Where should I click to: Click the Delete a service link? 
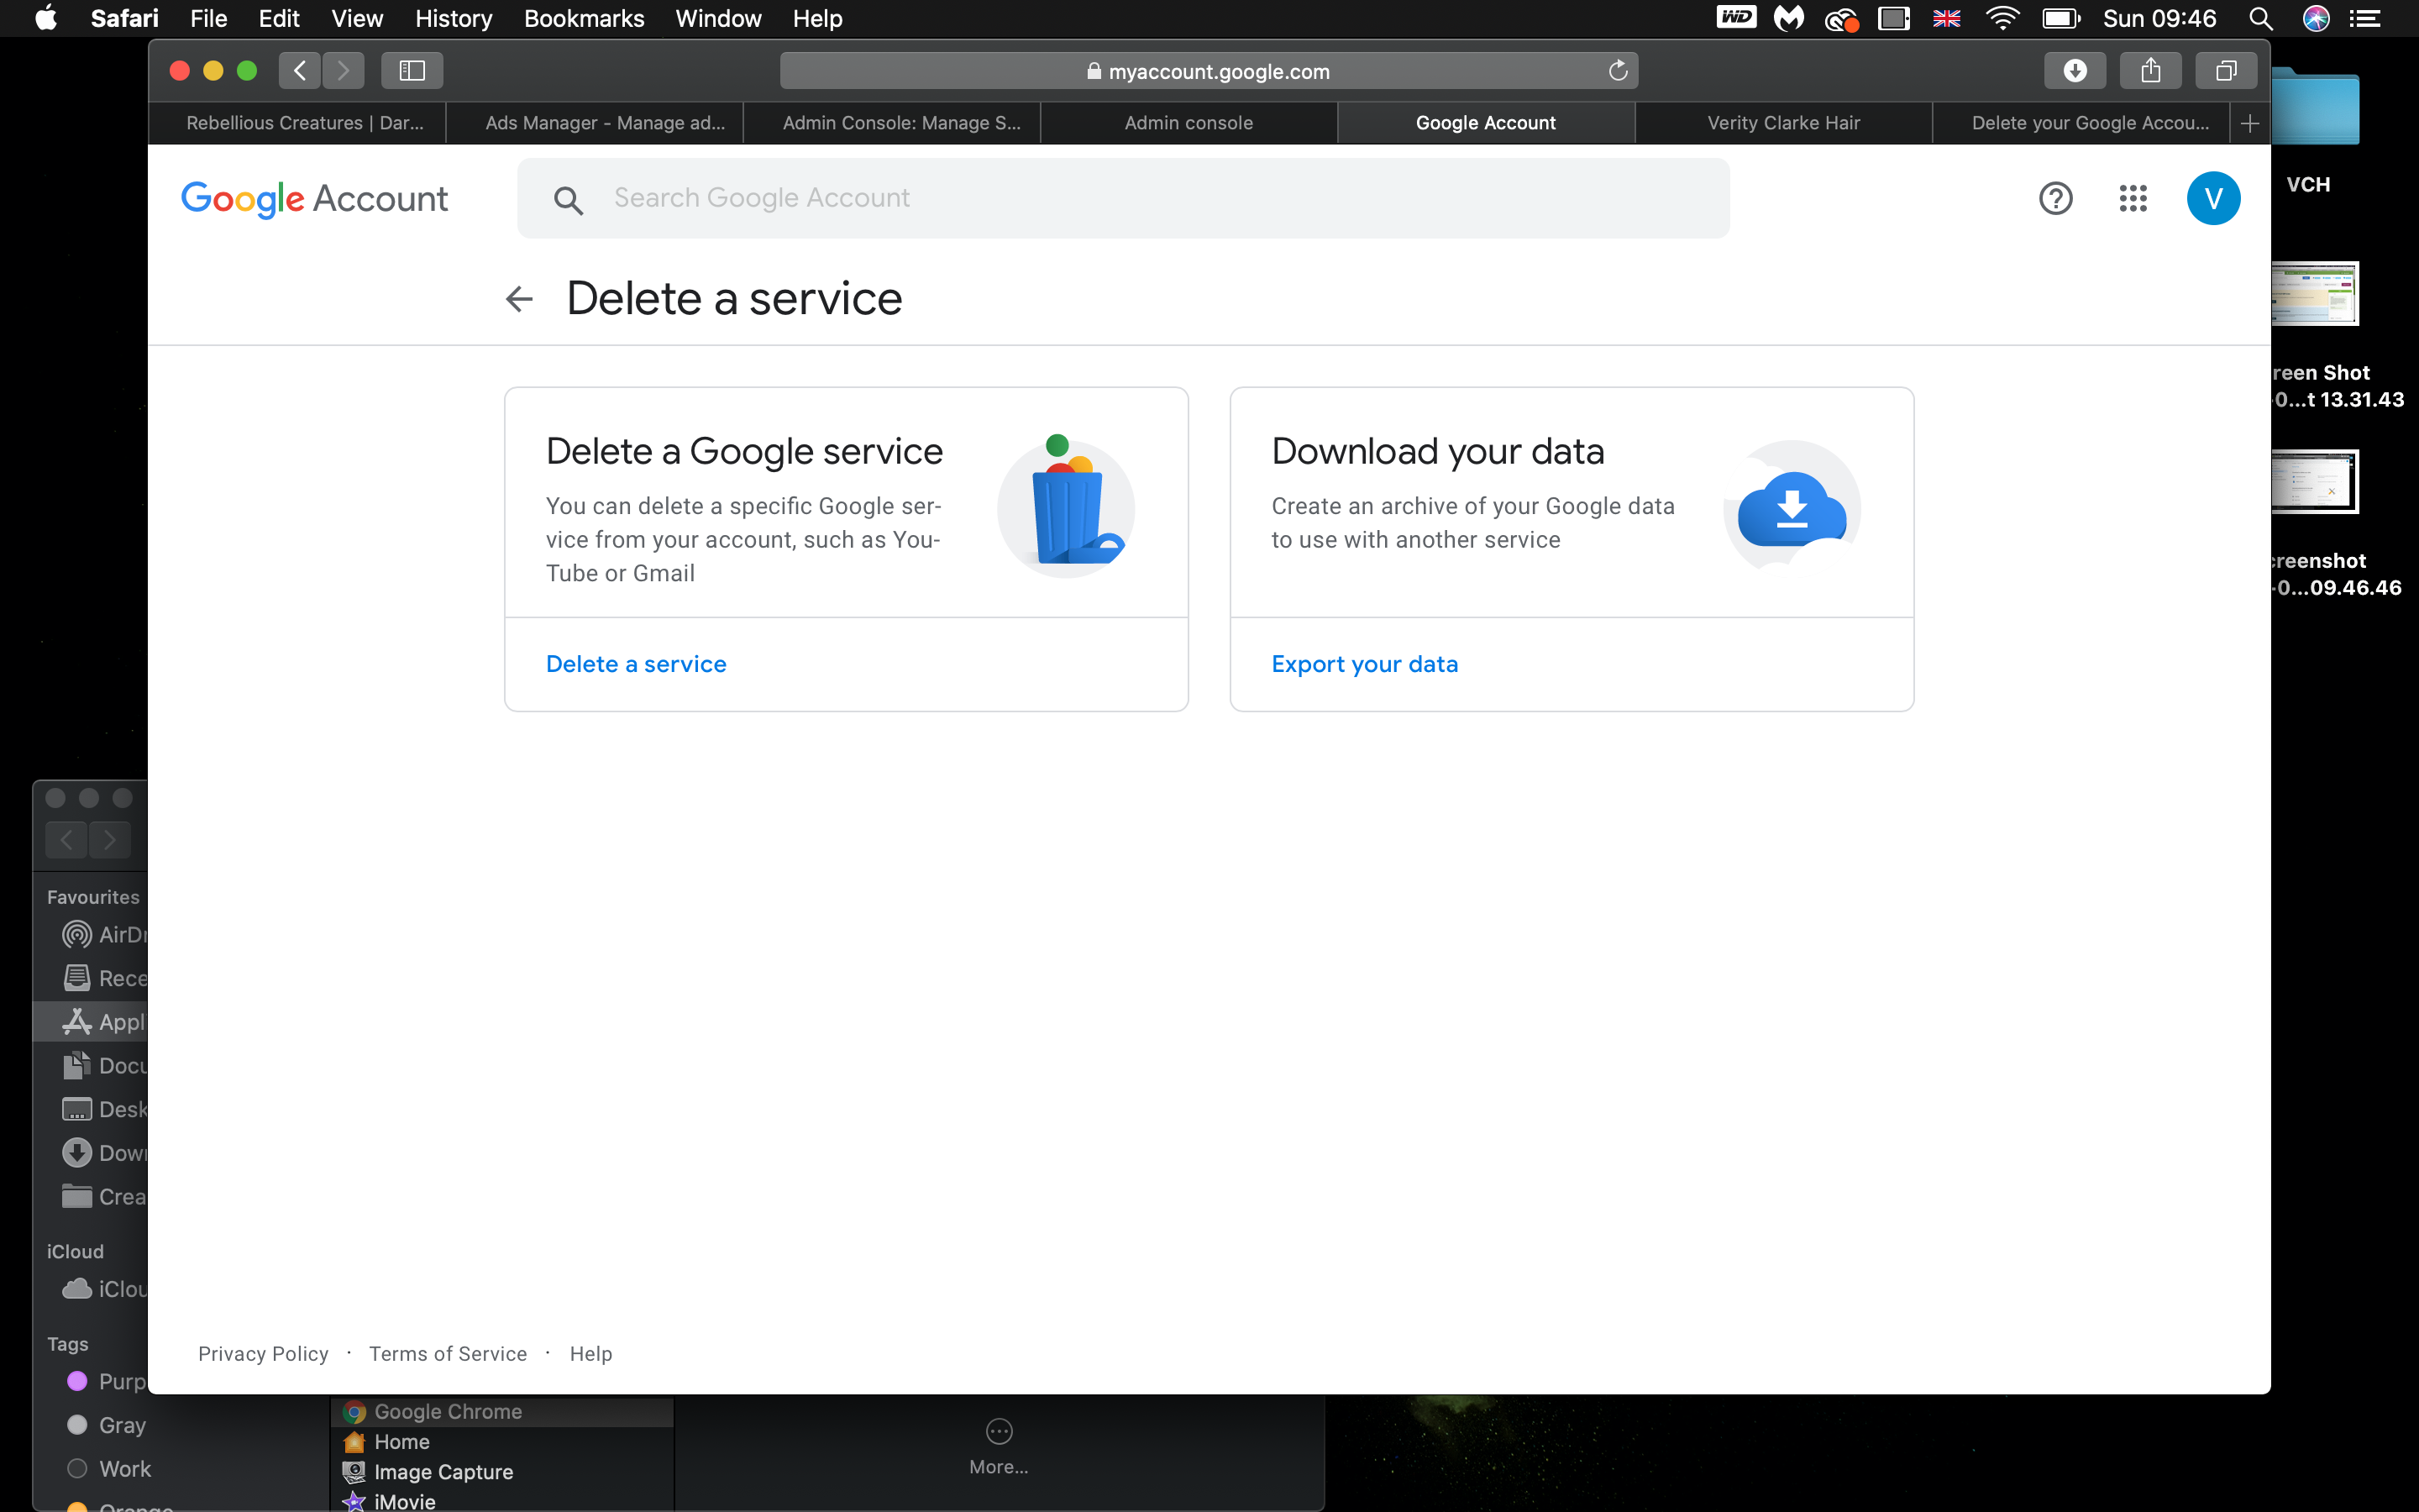point(636,664)
